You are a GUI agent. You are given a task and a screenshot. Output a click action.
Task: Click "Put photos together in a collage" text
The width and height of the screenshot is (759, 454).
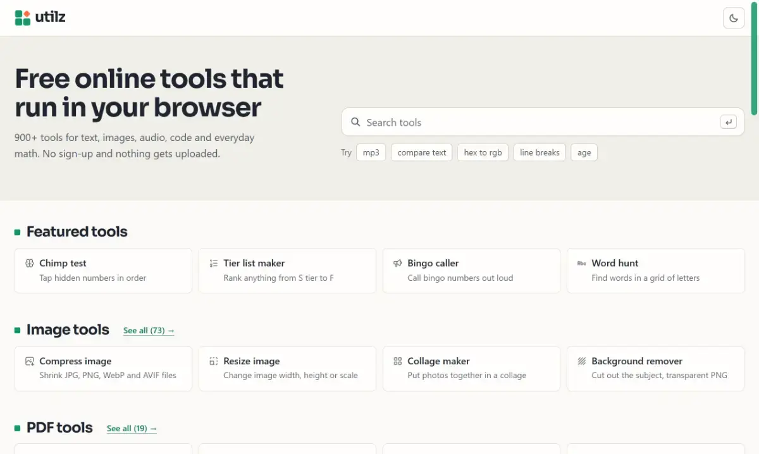(x=467, y=376)
